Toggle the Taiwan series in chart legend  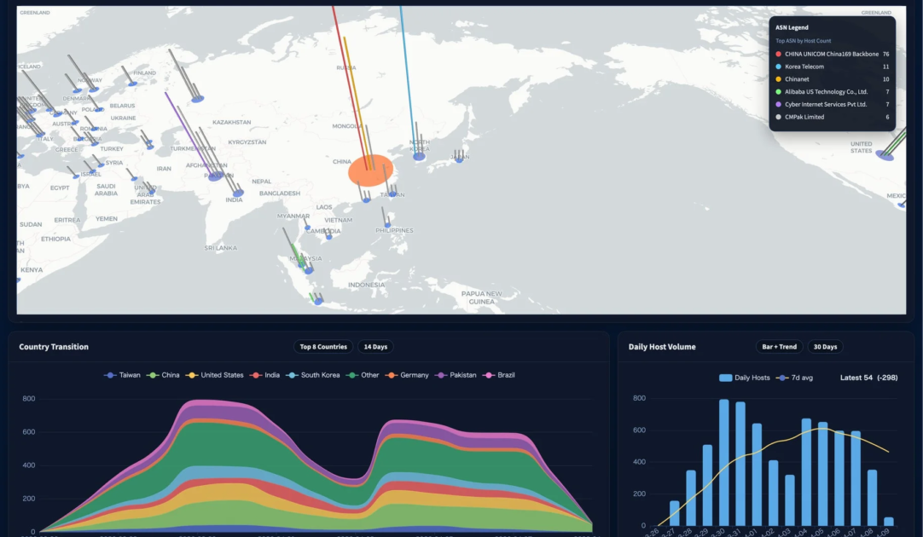[123, 375]
